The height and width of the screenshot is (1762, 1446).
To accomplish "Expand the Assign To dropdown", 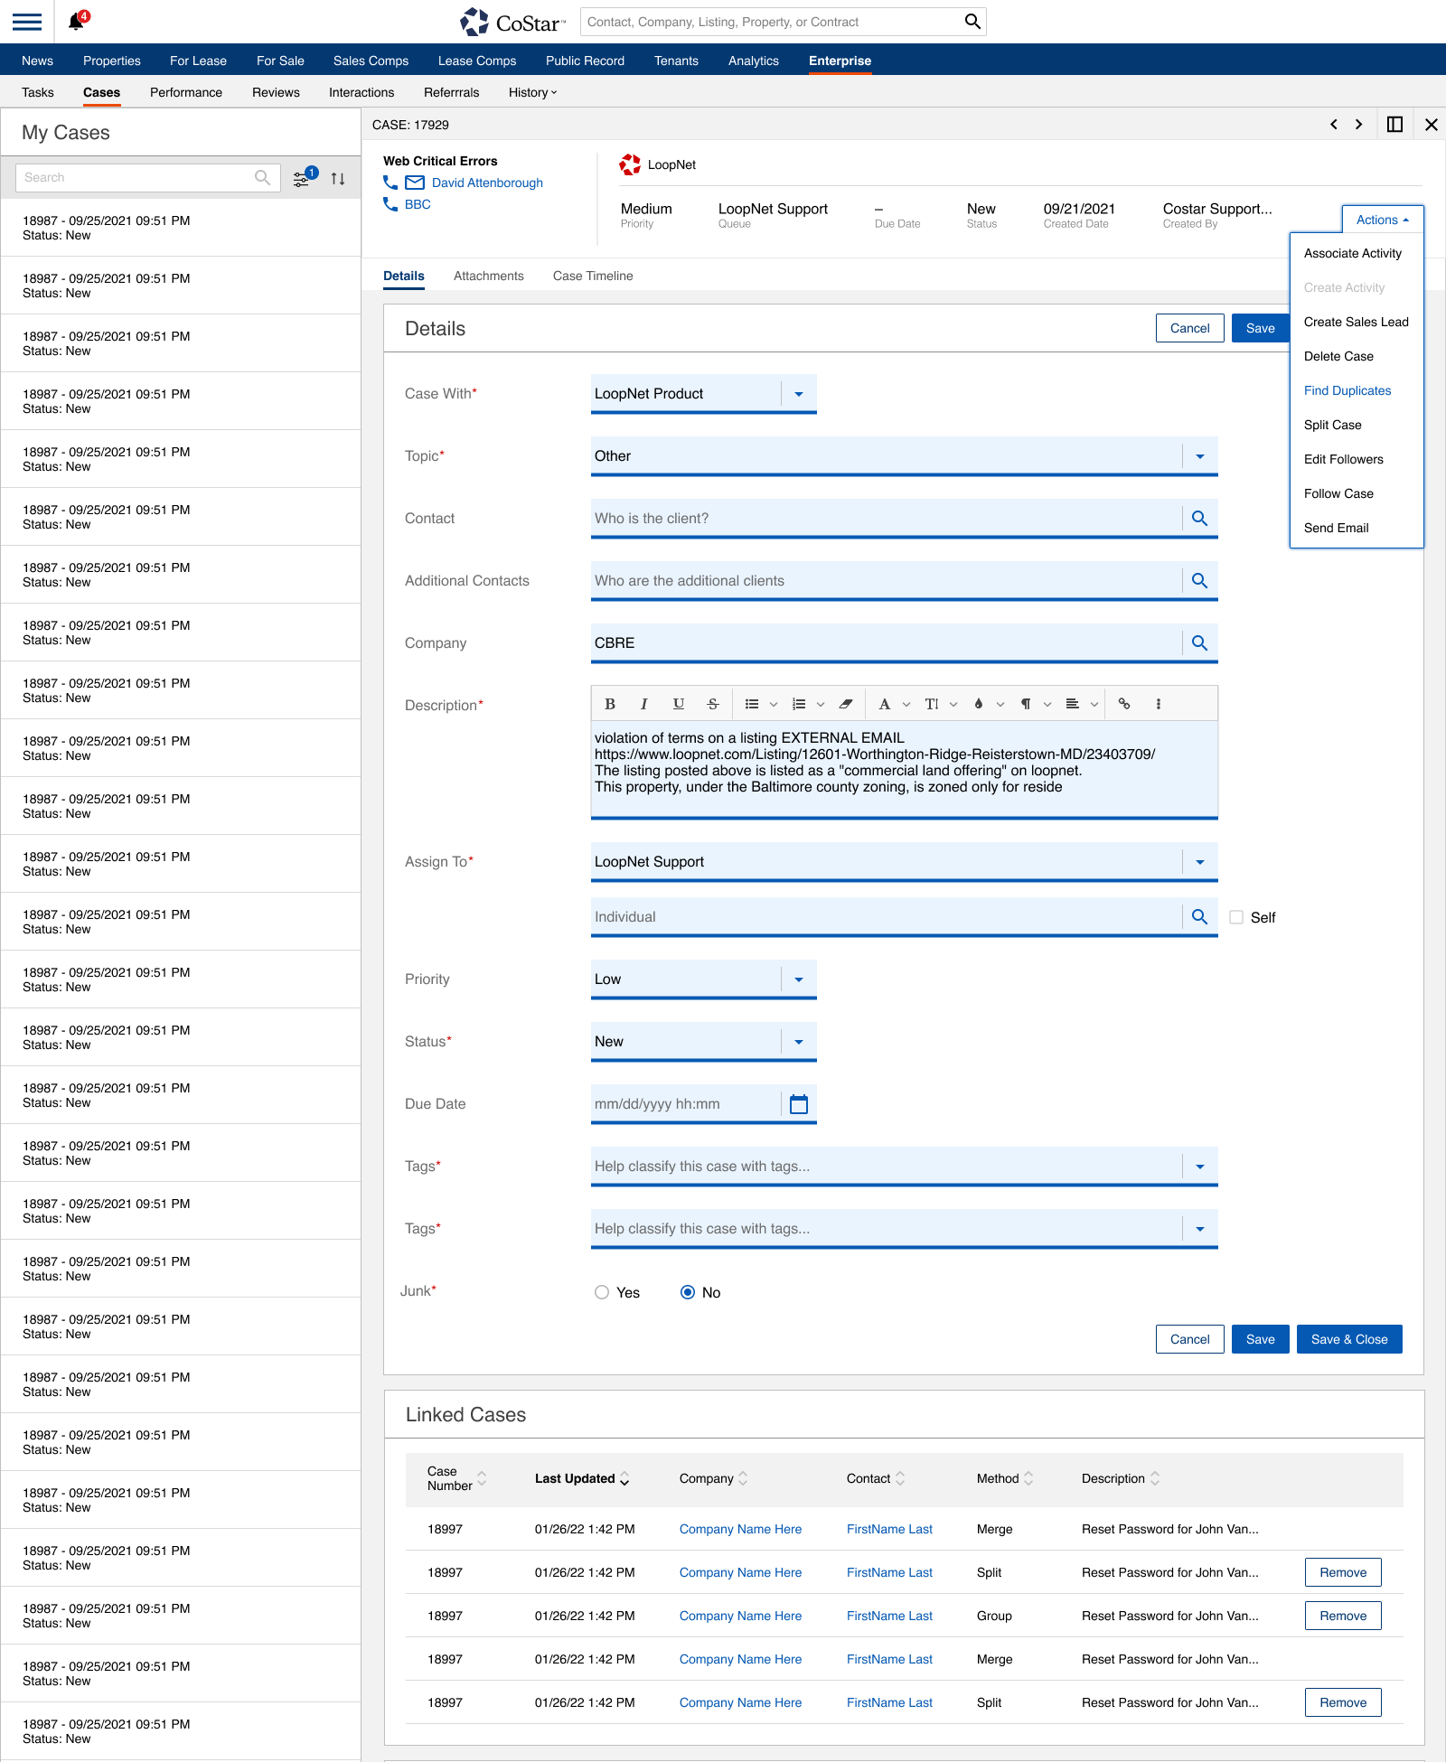I will tap(1200, 862).
